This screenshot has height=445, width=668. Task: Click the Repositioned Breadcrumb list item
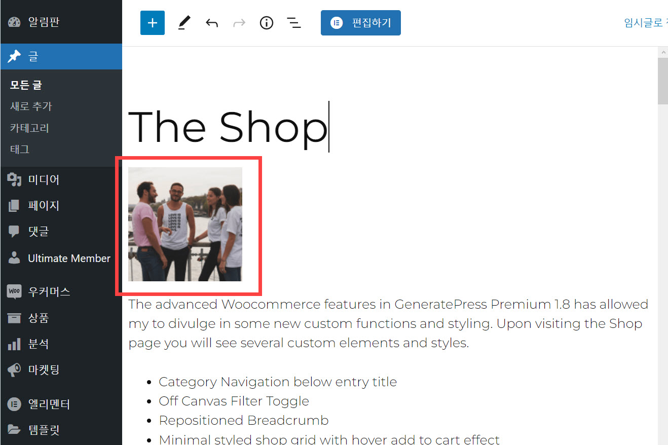click(x=244, y=420)
